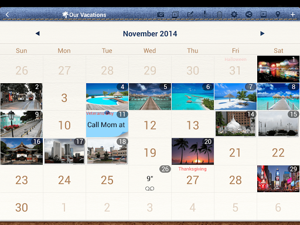Tap the camera icon in toolbar
300x225 pixels.
pyautogui.click(x=161, y=15)
